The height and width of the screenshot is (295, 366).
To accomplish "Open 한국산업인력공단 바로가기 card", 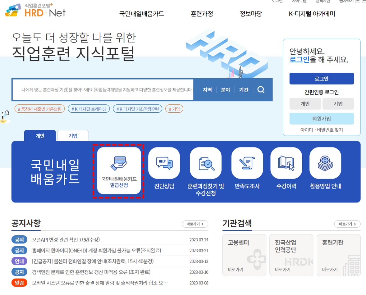I will tap(291, 255).
